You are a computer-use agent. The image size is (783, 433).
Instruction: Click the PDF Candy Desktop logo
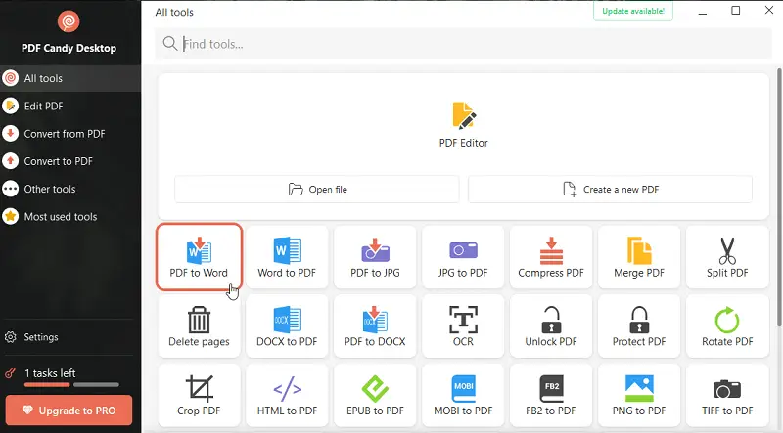(69, 22)
